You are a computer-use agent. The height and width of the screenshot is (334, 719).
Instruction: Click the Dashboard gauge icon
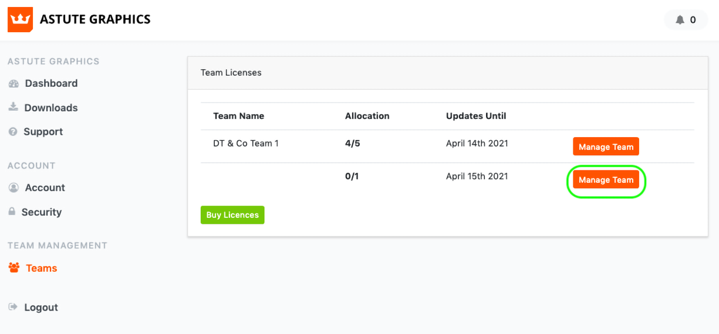(x=13, y=84)
